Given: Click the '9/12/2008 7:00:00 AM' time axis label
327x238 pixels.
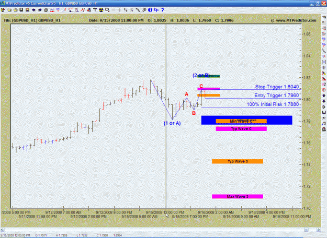Looking at the screenshot, I should click(x=63, y=212).
